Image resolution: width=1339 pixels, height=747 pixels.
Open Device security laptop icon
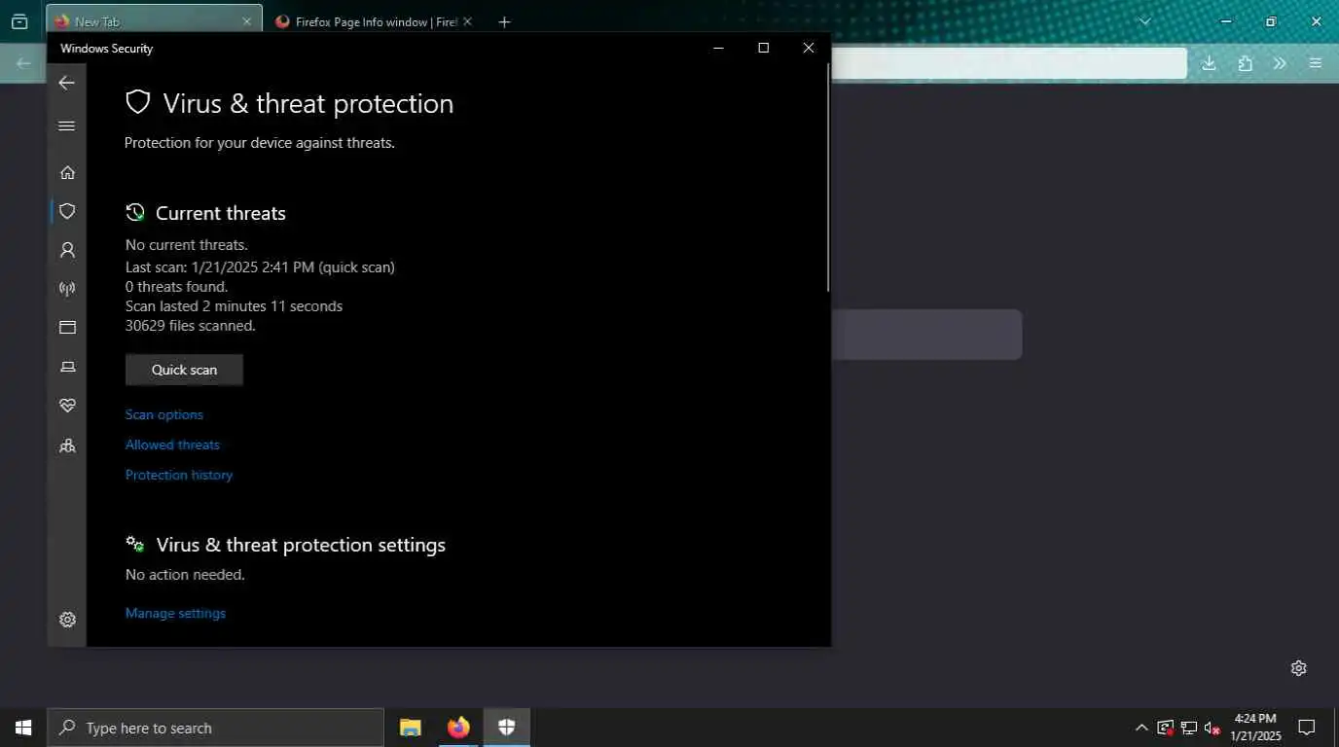pyautogui.click(x=67, y=367)
